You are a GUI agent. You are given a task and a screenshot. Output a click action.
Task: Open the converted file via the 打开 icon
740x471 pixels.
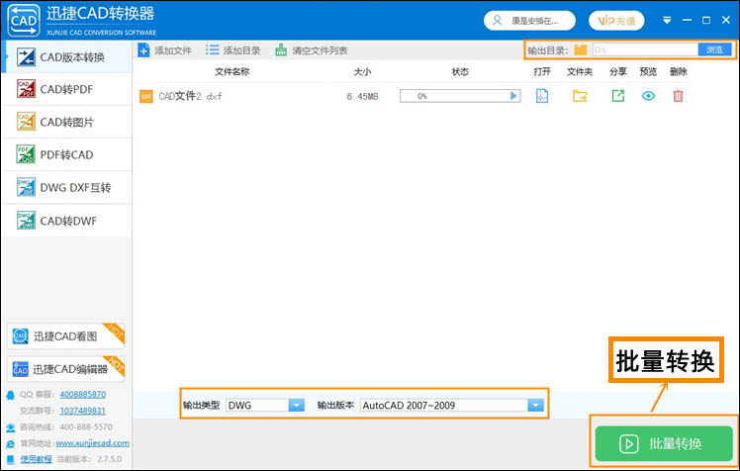(x=542, y=96)
